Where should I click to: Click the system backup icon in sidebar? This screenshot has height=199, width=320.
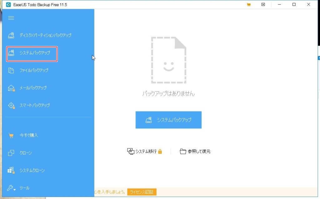click(11, 53)
